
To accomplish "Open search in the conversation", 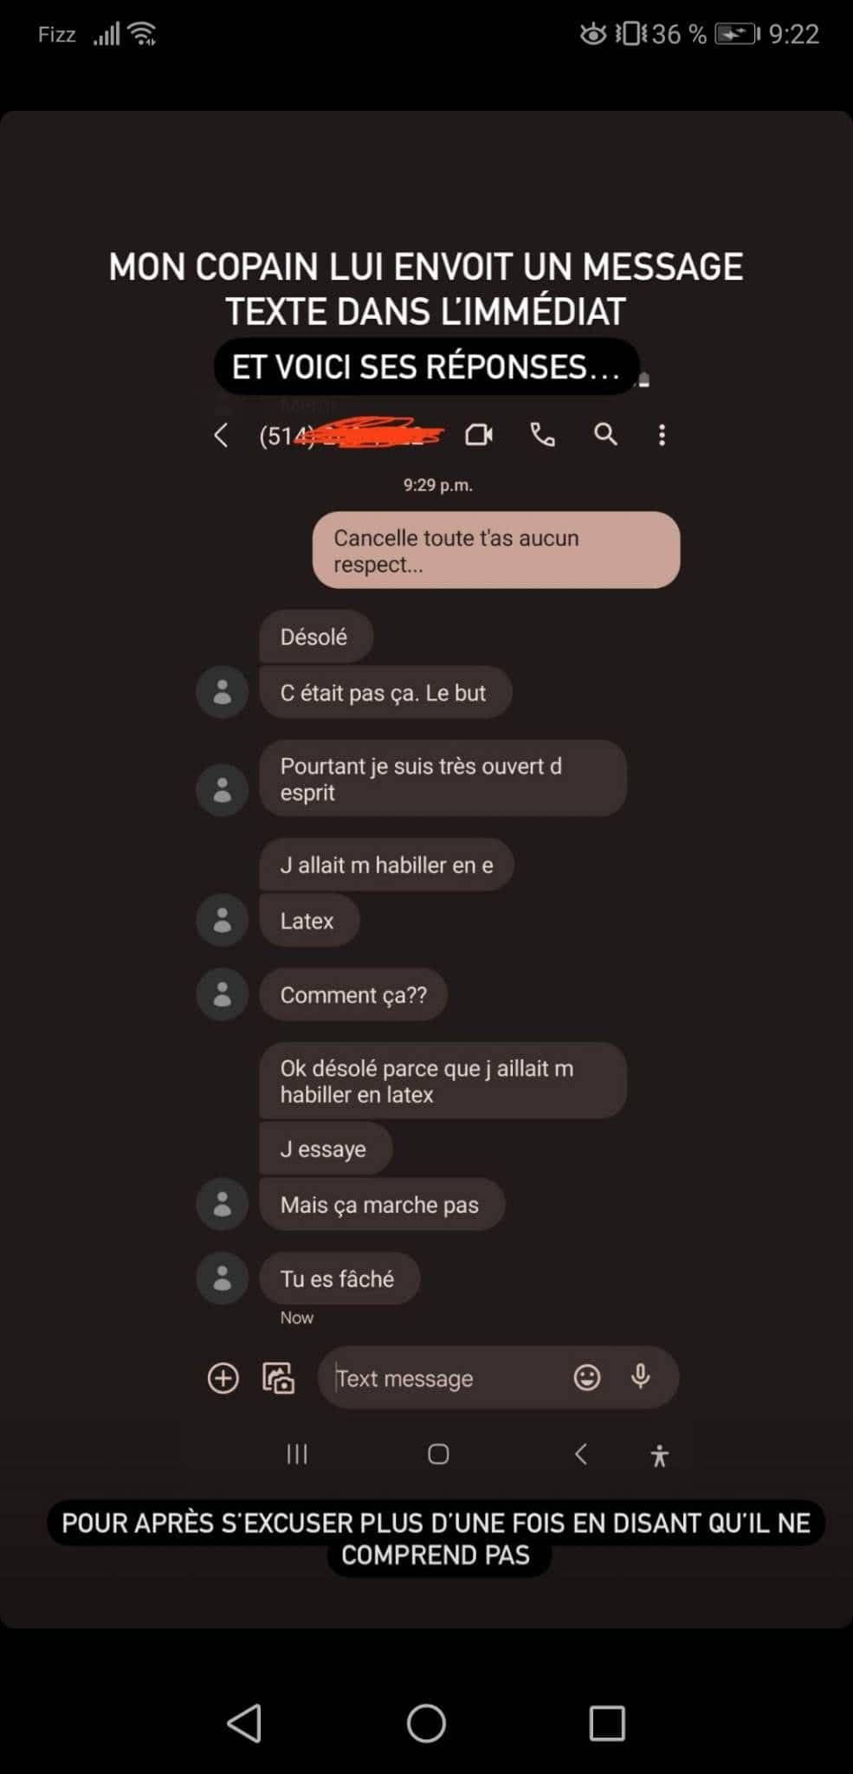I will (606, 435).
